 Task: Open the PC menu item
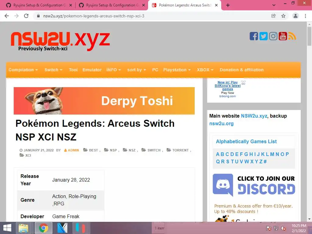tap(155, 70)
